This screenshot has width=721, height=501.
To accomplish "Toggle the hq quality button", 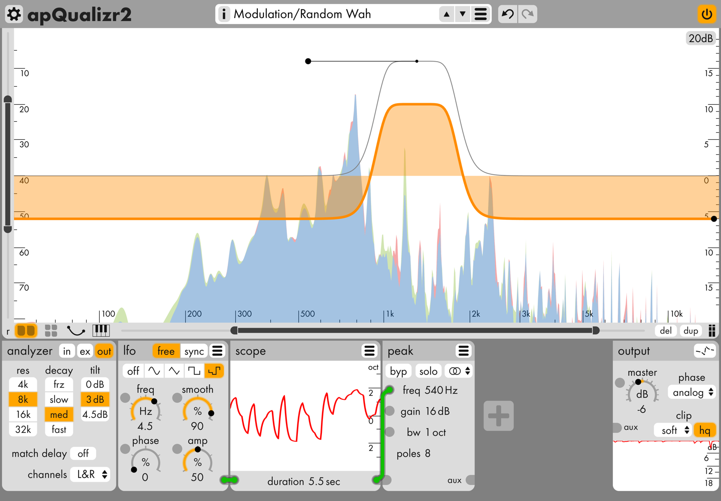I will pos(705,430).
